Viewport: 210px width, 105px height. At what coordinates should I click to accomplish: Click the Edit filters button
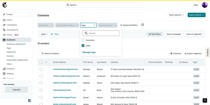click(155, 34)
